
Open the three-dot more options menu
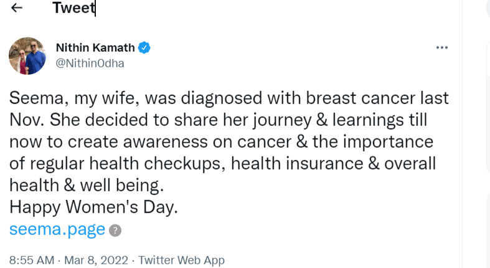442,47
